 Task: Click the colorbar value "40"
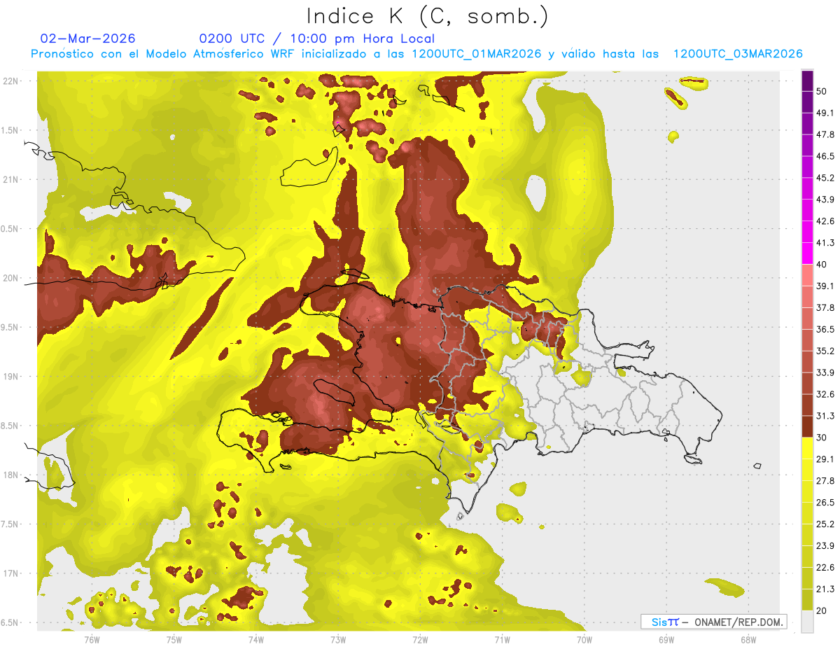pyautogui.click(x=823, y=265)
